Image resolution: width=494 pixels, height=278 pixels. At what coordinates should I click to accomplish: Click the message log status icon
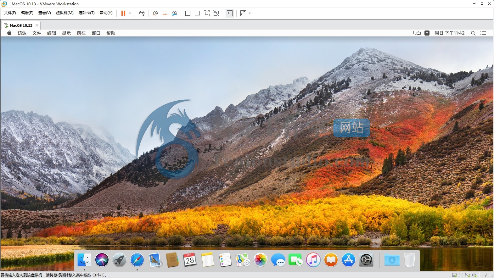click(484, 275)
